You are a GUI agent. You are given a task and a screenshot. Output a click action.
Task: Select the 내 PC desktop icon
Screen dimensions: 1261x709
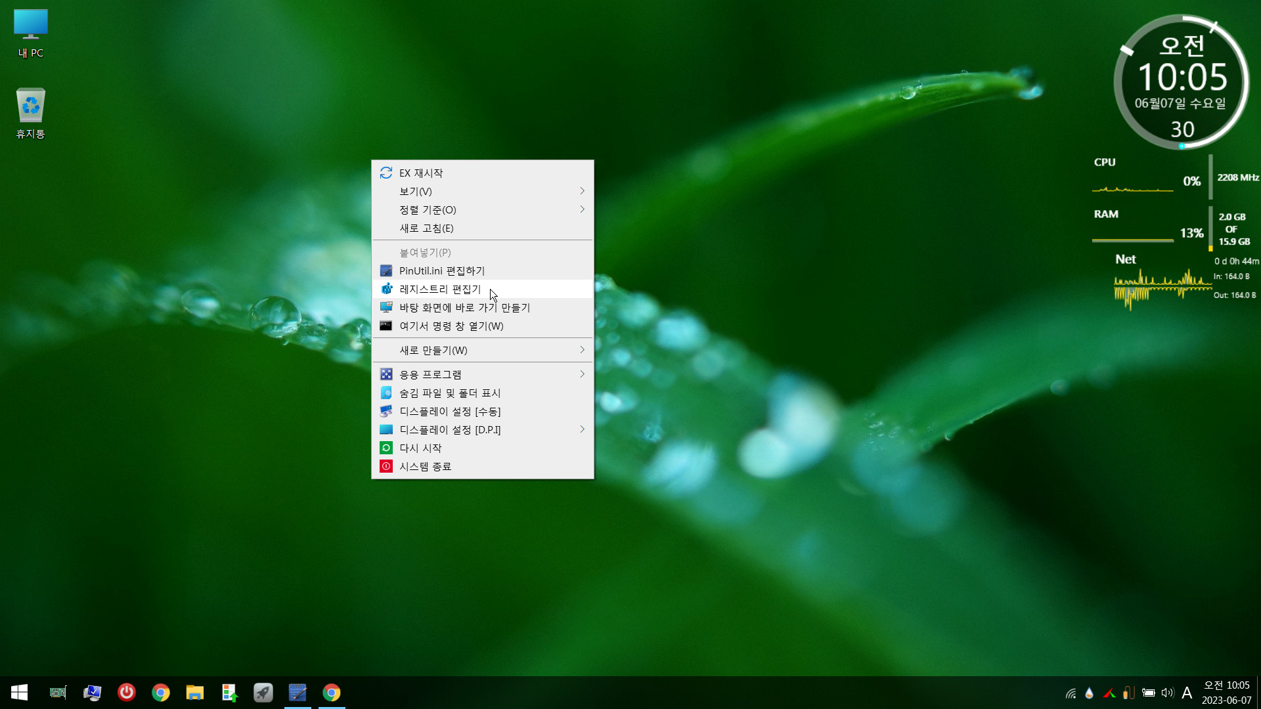coord(31,34)
